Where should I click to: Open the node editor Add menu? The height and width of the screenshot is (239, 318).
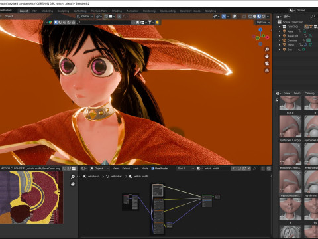136,169
